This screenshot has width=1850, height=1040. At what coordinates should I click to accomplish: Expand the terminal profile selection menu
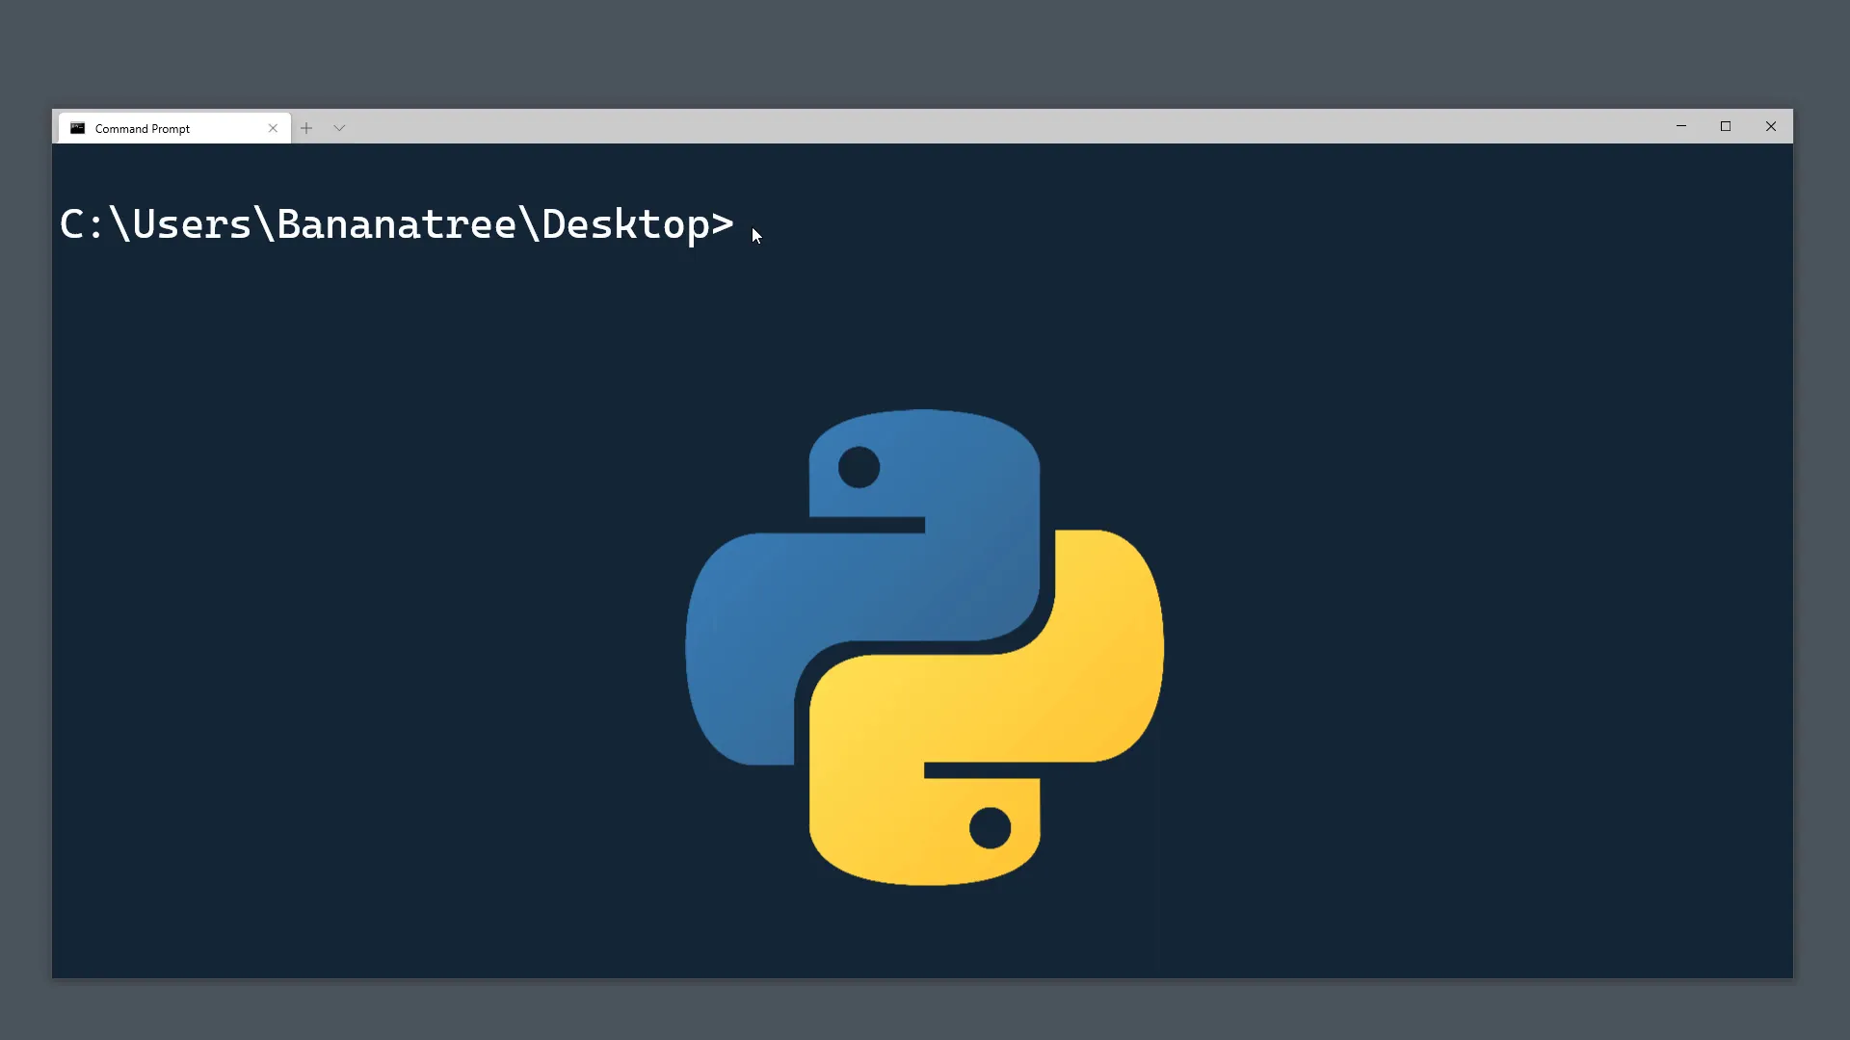tap(339, 127)
